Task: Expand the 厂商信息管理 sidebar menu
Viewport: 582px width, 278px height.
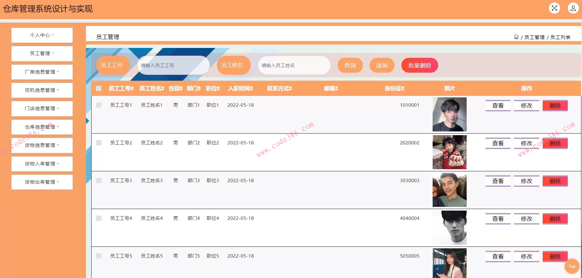Action: click(42, 72)
